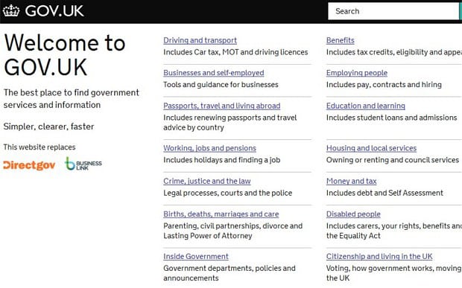Go to Employing people section
Screen dimensions: 462x288
coord(357,73)
